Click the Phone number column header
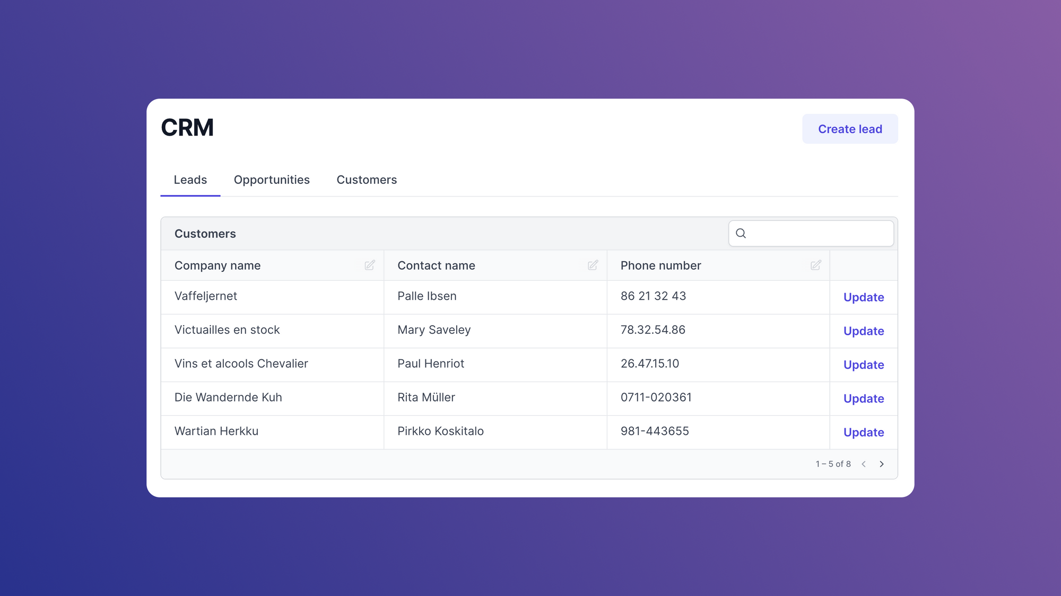The image size is (1061, 596). coord(718,265)
